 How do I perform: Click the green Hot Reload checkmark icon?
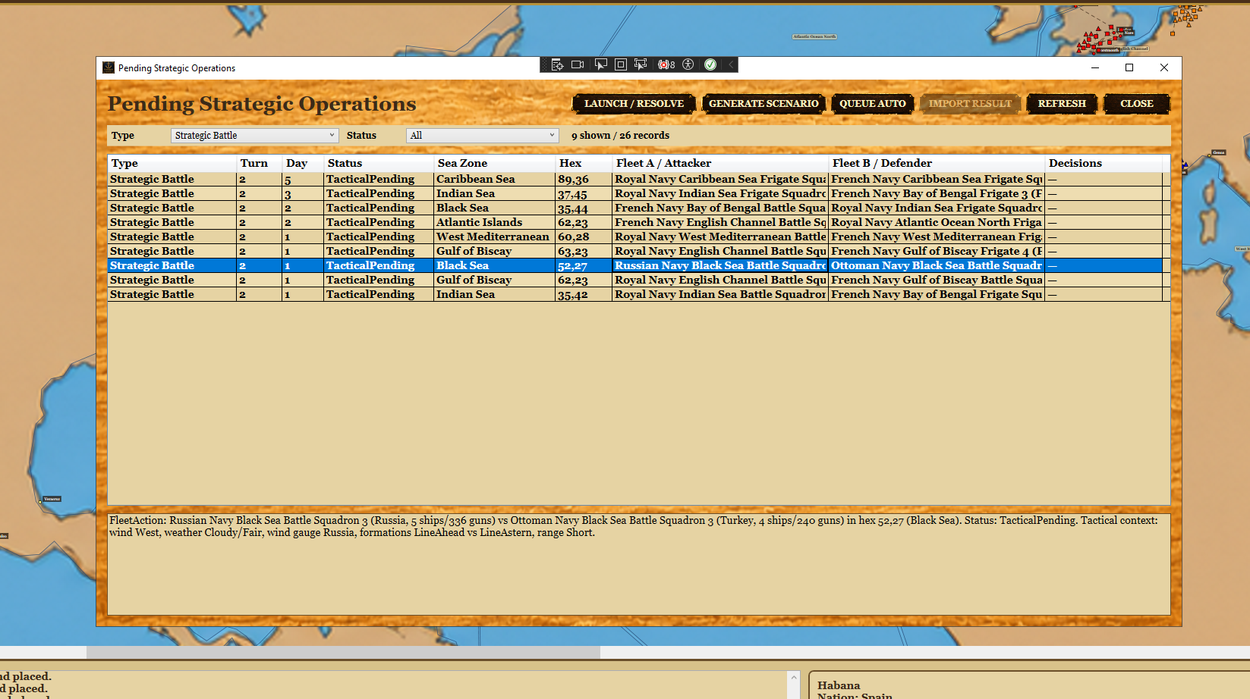tap(710, 64)
